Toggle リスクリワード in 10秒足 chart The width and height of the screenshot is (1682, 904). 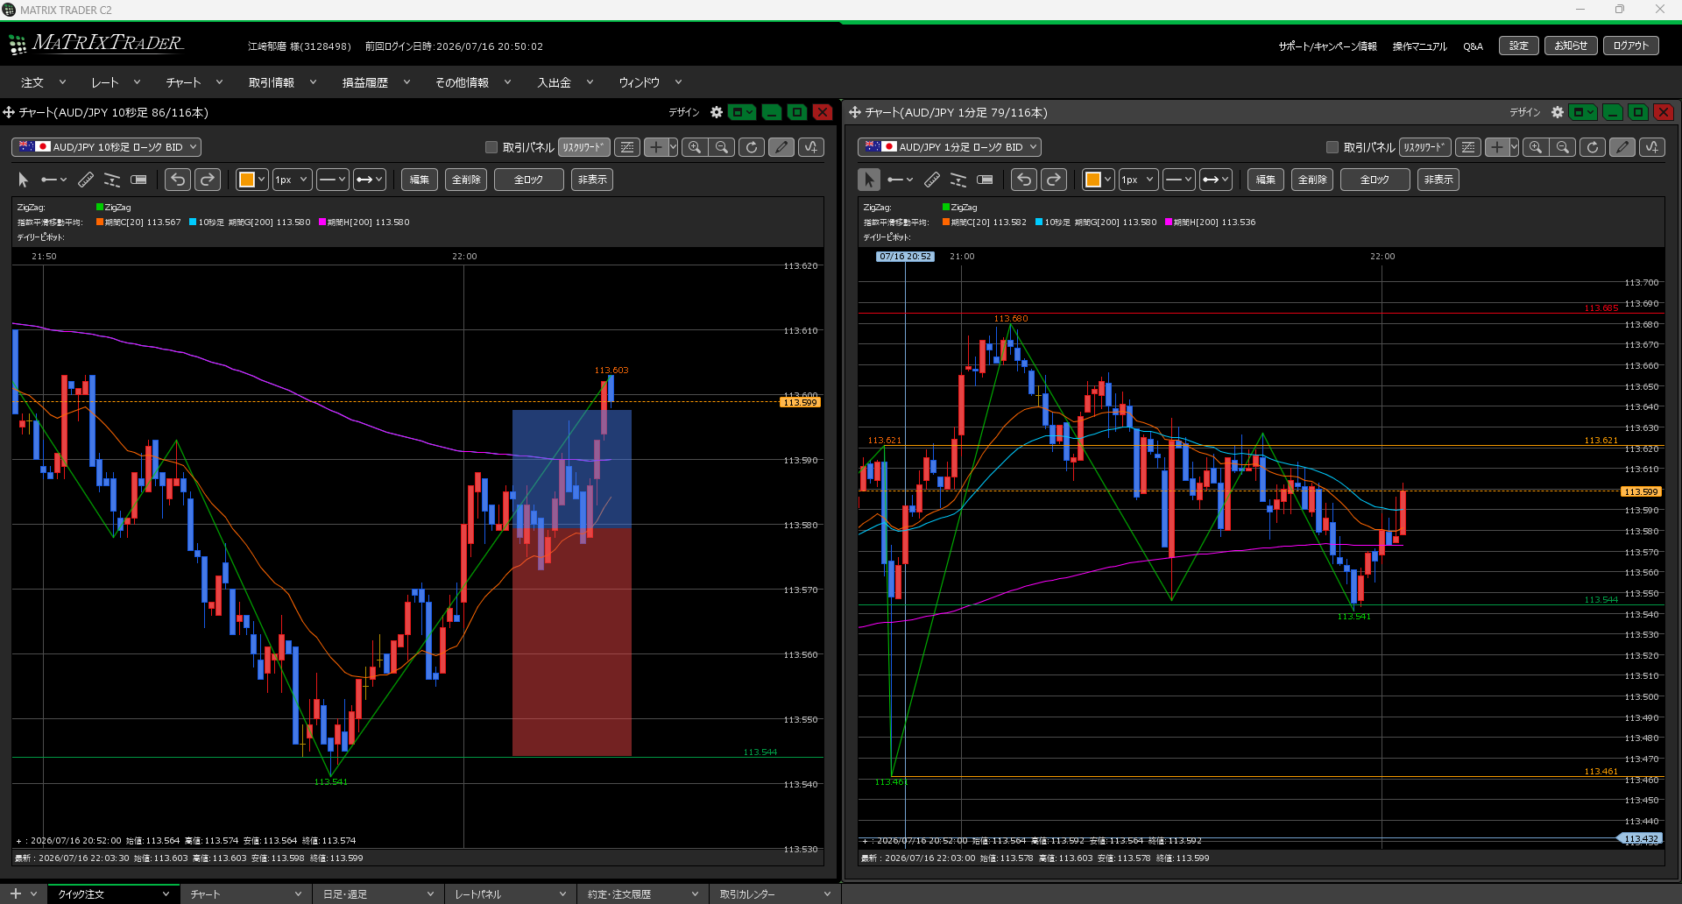click(583, 147)
